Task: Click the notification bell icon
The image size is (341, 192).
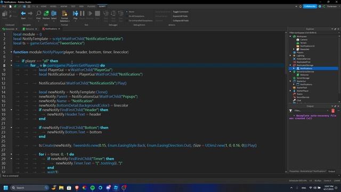Action: pos(301,6)
